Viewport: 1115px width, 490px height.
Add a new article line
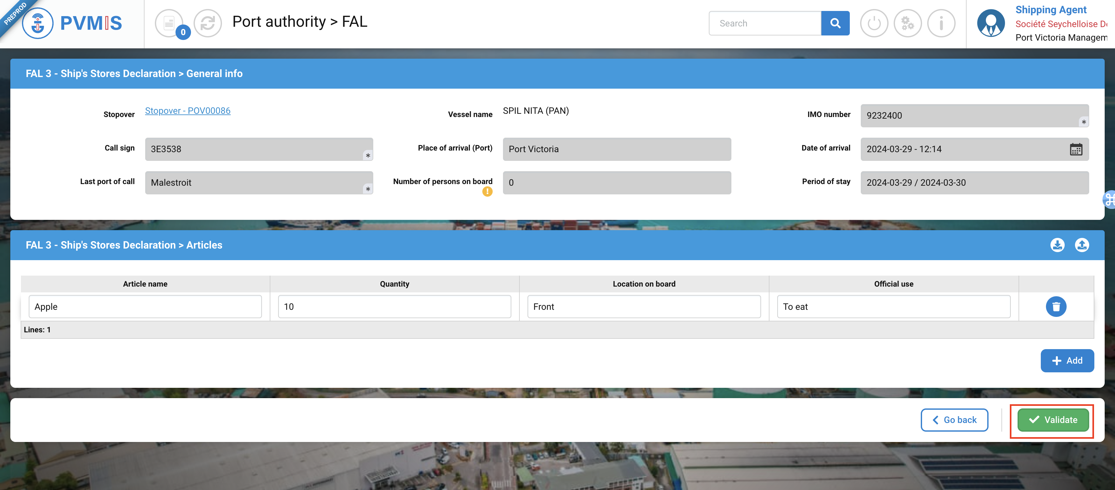1067,360
